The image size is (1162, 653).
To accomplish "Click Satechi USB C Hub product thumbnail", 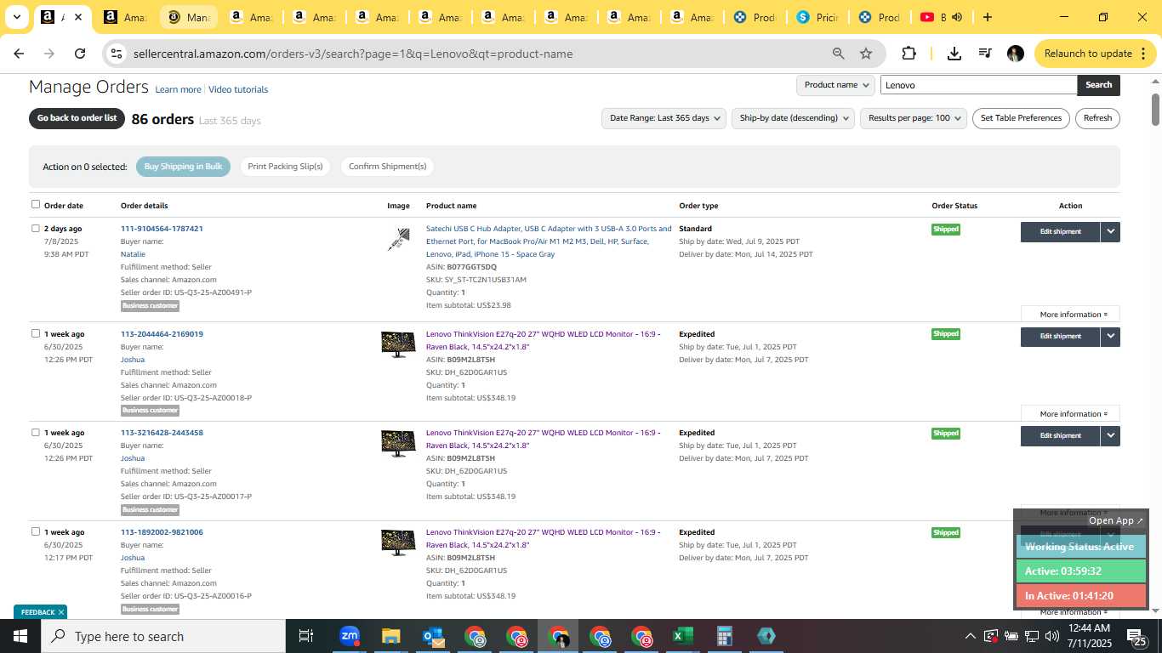I will (398, 240).
